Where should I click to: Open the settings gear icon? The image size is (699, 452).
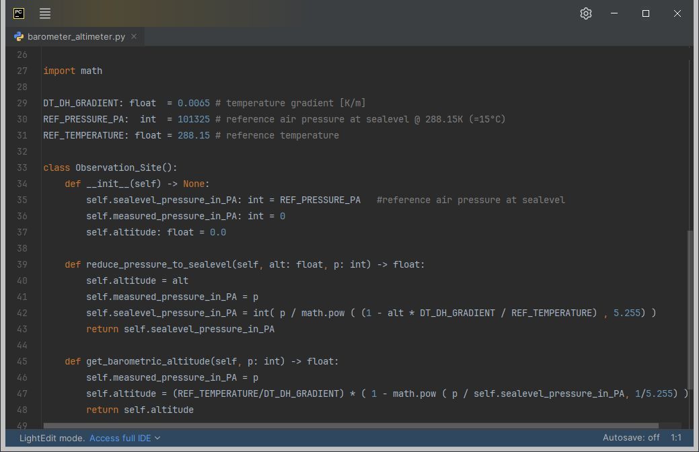[586, 13]
